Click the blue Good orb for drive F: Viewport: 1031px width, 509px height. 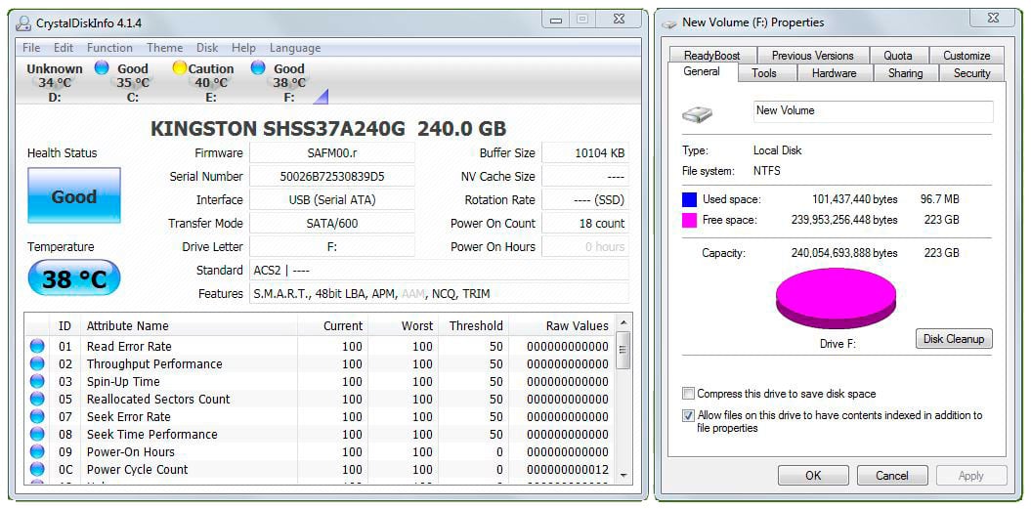coord(258,67)
